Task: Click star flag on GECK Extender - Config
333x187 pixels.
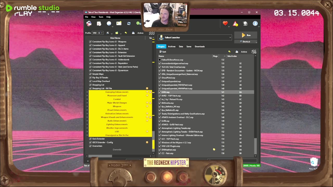Action: pyautogui.click(x=147, y=142)
